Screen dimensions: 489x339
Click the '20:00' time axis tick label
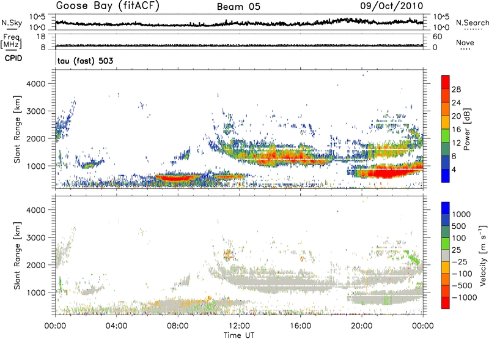[x=362, y=326]
